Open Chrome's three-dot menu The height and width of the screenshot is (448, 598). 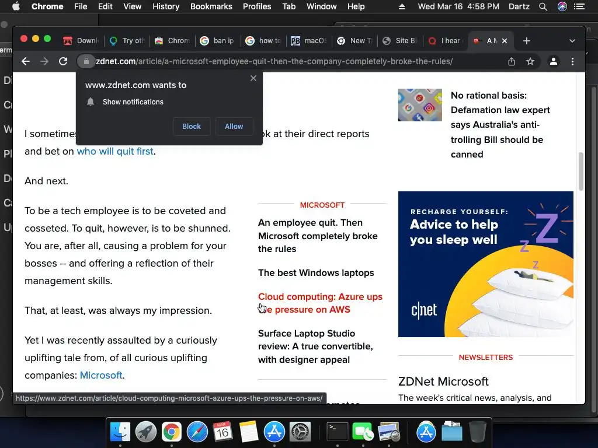pos(572,61)
